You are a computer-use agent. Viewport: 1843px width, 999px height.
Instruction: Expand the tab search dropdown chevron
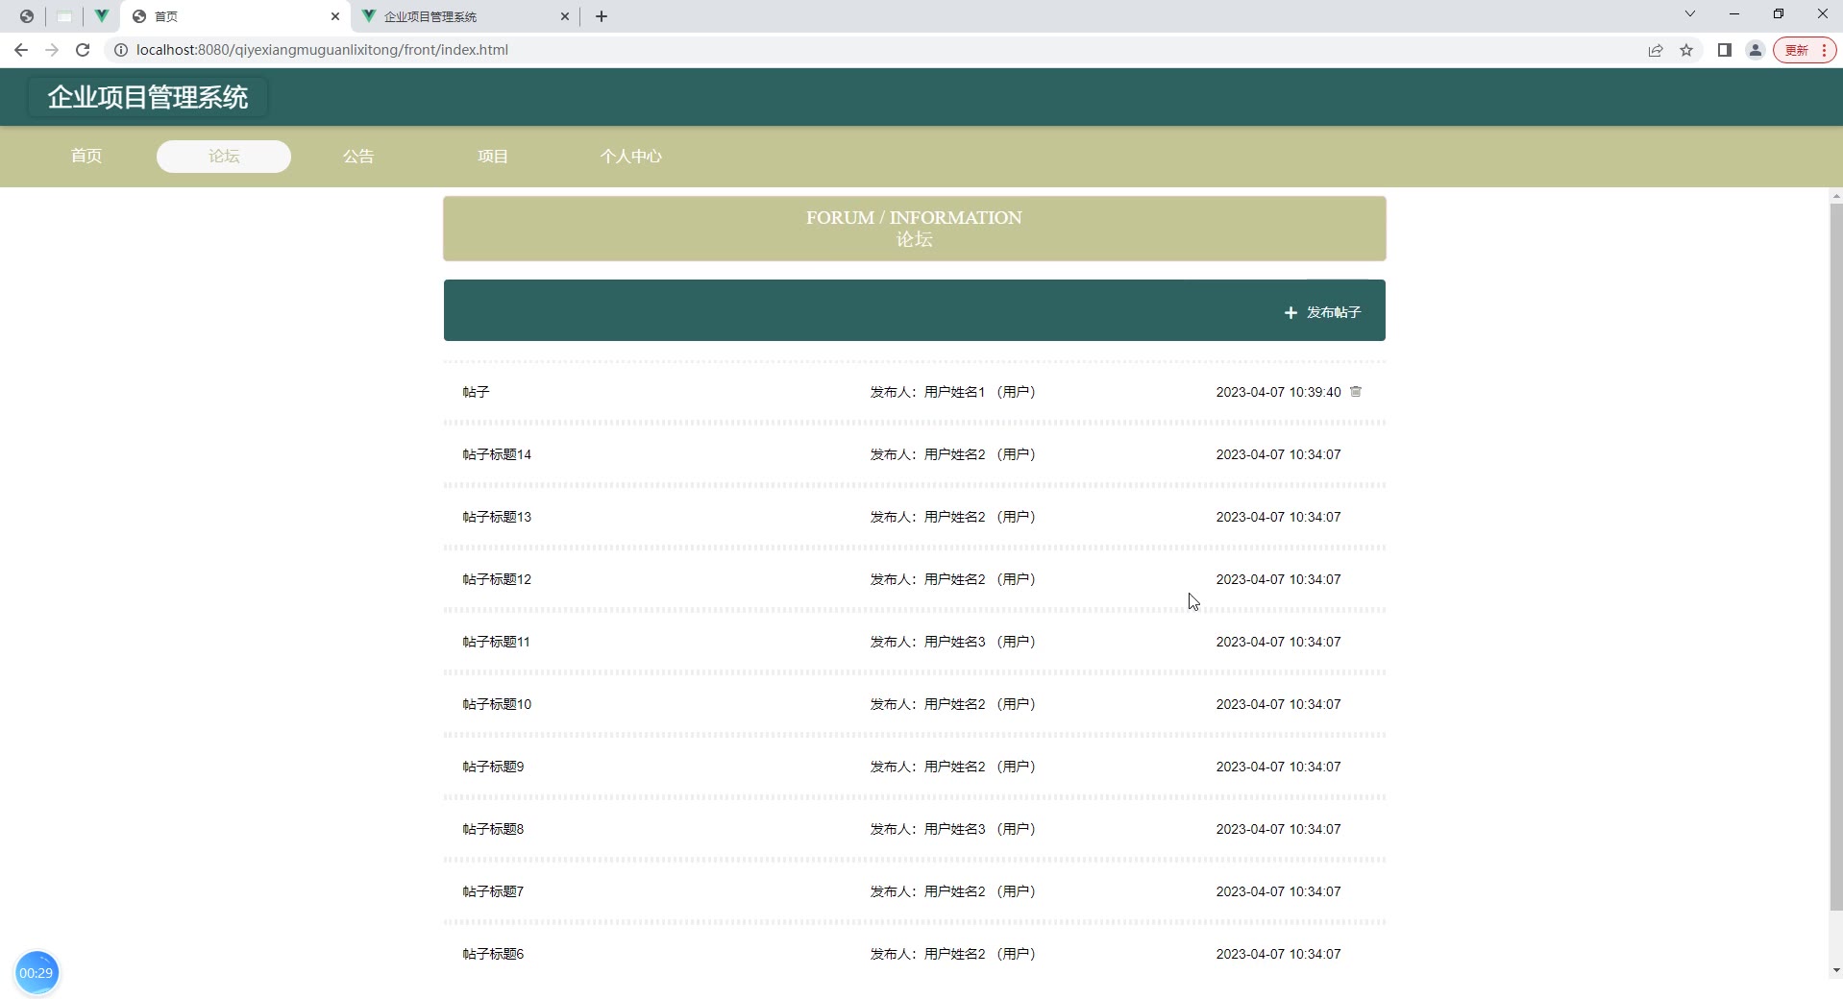pos(1689,14)
